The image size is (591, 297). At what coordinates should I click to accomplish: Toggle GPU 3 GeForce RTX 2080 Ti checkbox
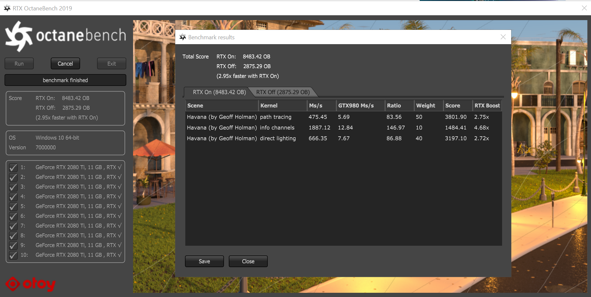pyautogui.click(x=13, y=187)
